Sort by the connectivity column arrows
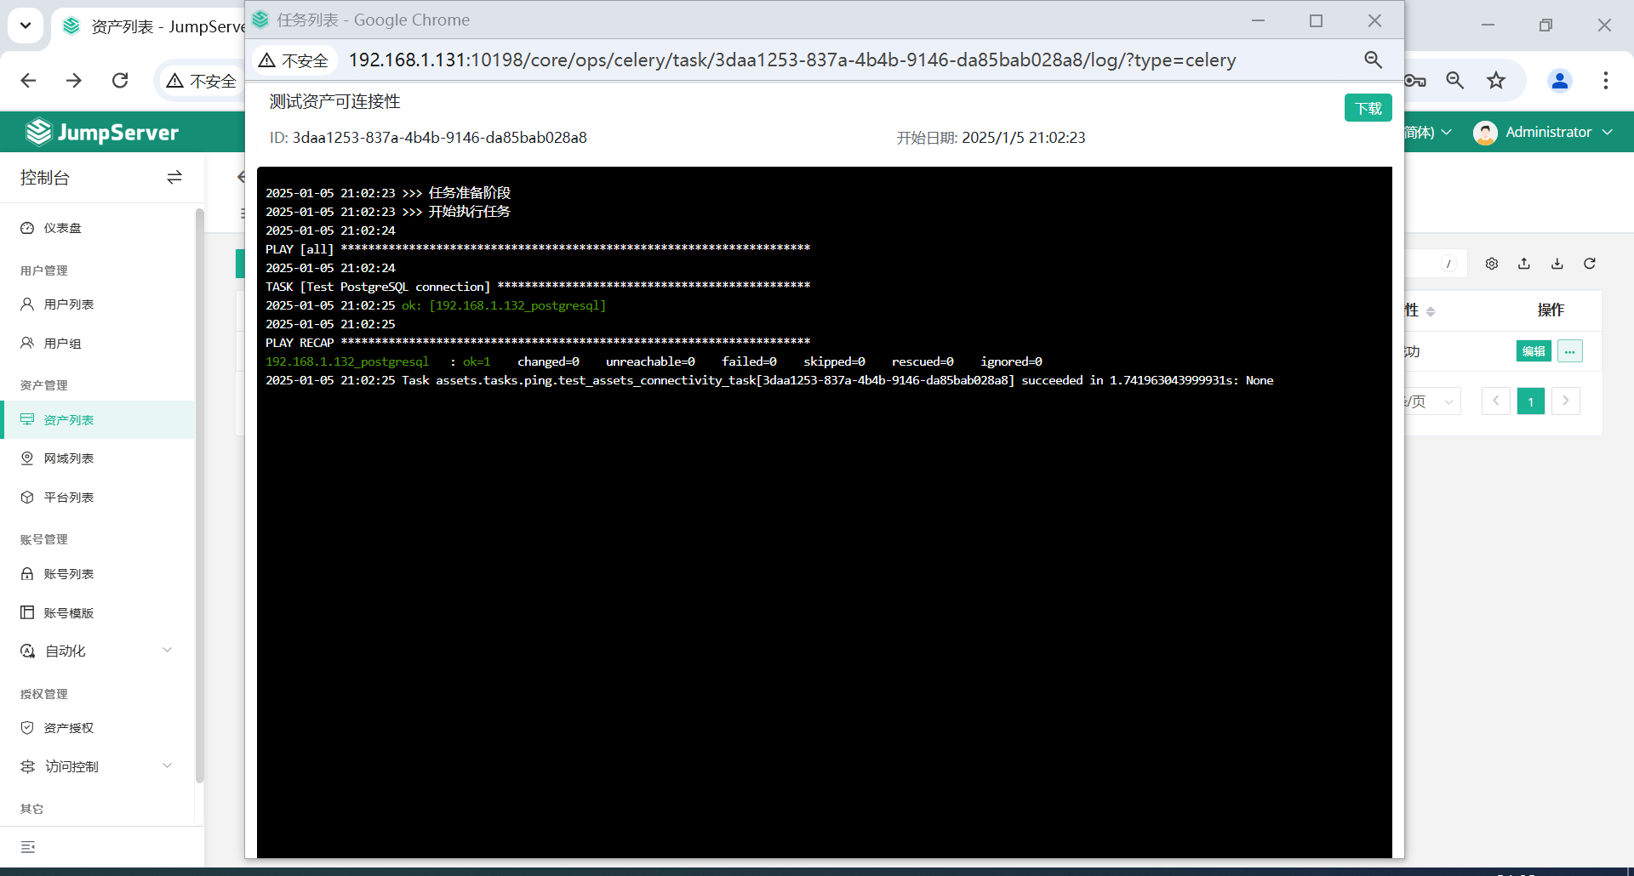 (1431, 311)
